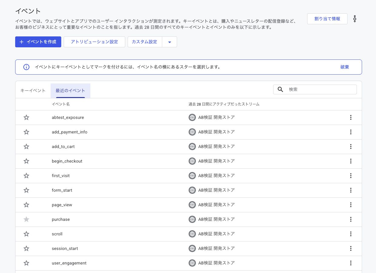Click AB検証 開発ストア in session_start row

click(217, 248)
